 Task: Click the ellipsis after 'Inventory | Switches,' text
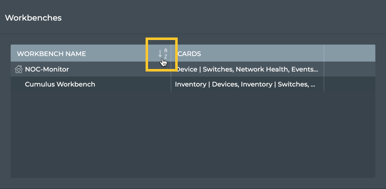[x=313, y=86]
